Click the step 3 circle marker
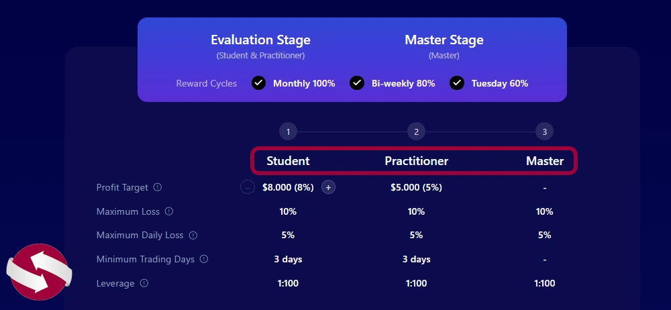The width and height of the screenshot is (671, 310). pyautogui.click(x=544, y=132)
